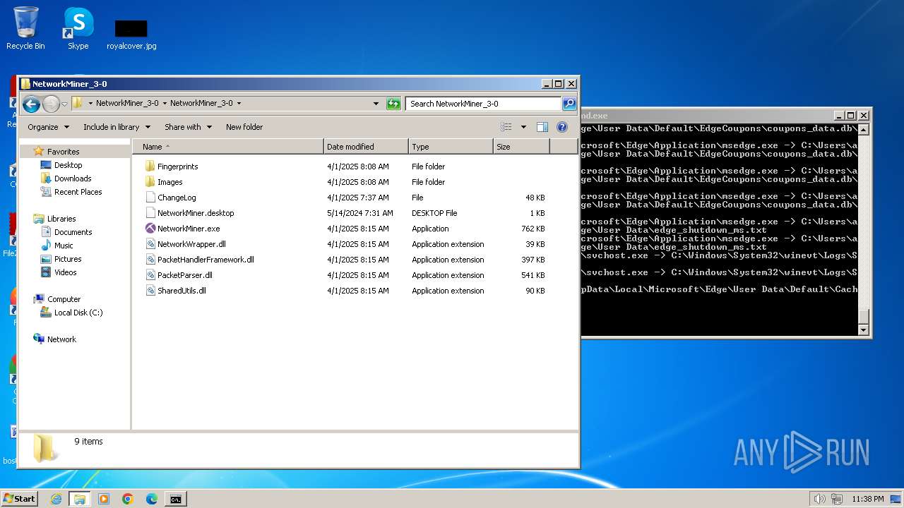Expand the last NetworkMiner_3-0 breadcrumb arrow

pos(239,103)
